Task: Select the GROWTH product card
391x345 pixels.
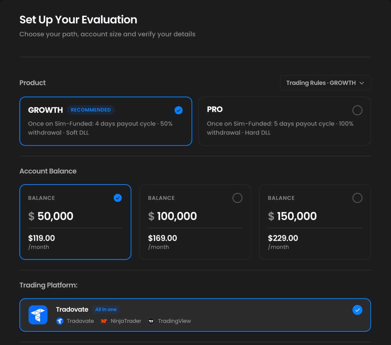Action: (106, 121)
